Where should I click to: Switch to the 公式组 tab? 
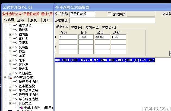(x=9, y=20)
